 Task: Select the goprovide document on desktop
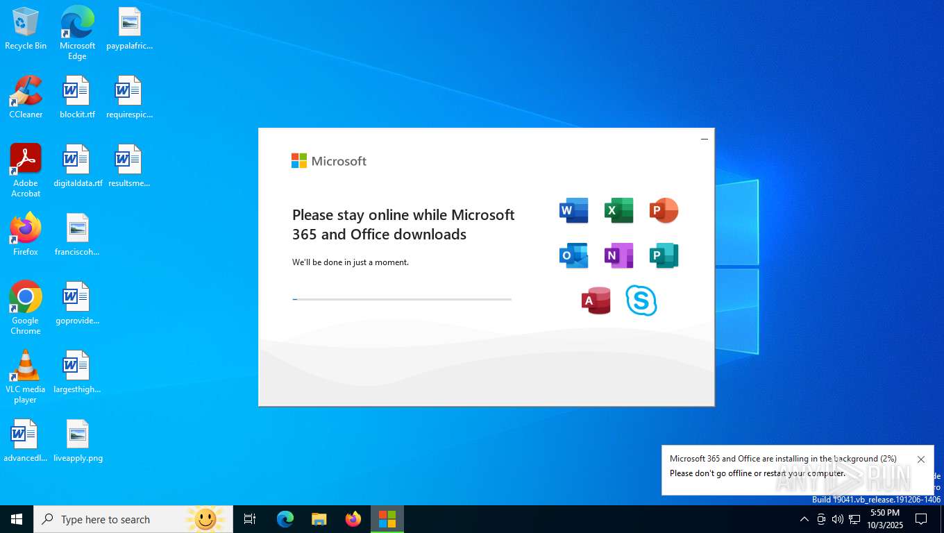77,303
